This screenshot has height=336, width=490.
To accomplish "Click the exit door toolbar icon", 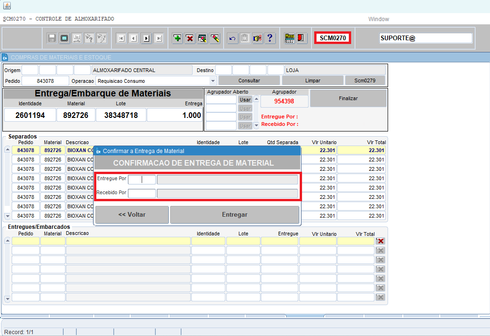I will [302, 38].
